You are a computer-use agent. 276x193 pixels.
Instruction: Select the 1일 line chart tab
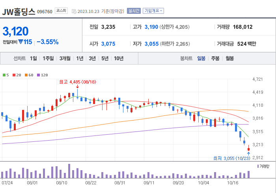coord(34,58)
